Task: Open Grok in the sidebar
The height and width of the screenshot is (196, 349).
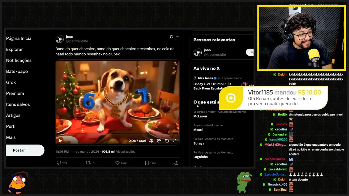Action: click(11, 82)
